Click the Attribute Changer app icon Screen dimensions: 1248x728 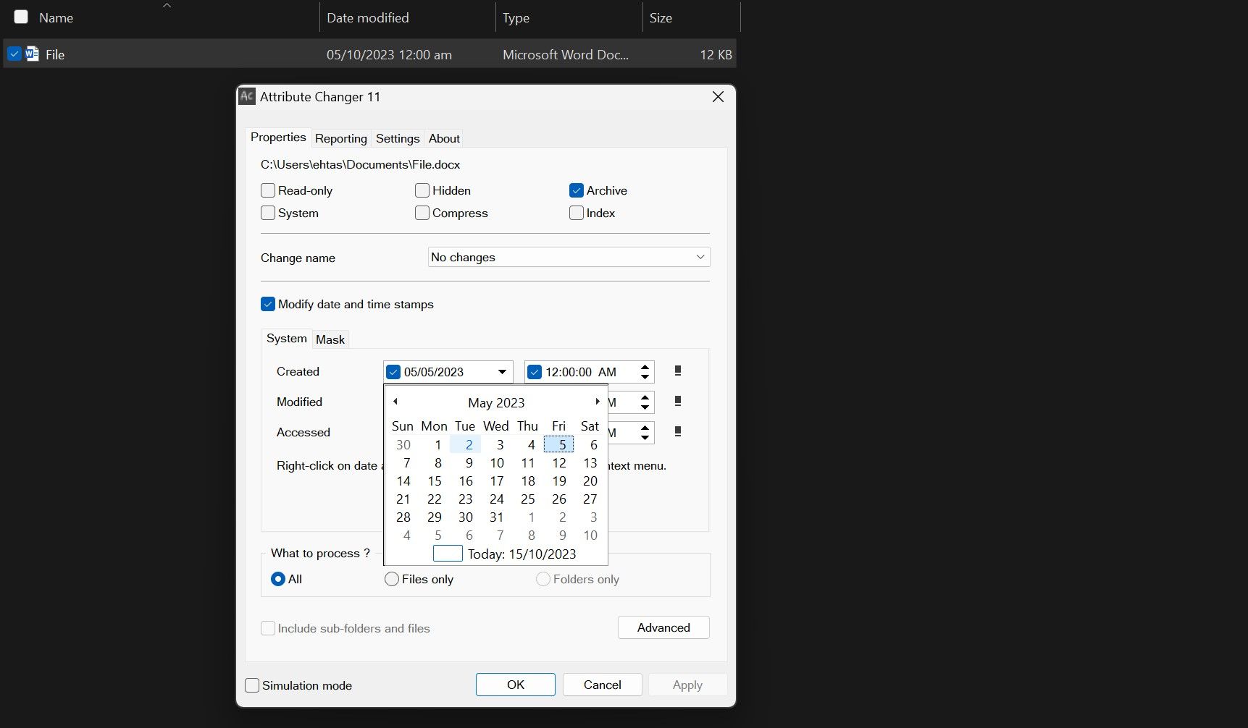(247, 97)
